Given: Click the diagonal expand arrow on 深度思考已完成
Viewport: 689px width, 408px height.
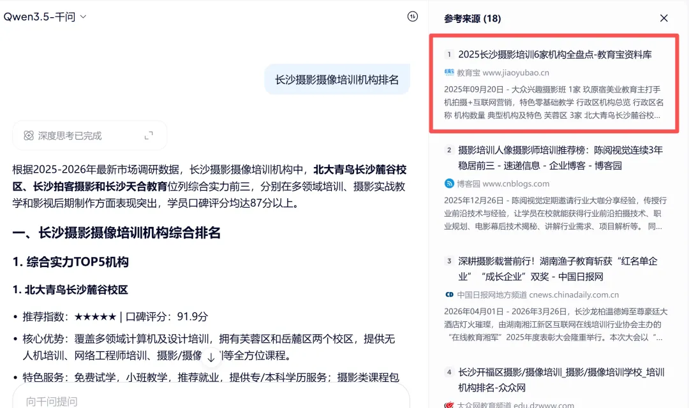Looking at the screenshot, I should [149, 135].
